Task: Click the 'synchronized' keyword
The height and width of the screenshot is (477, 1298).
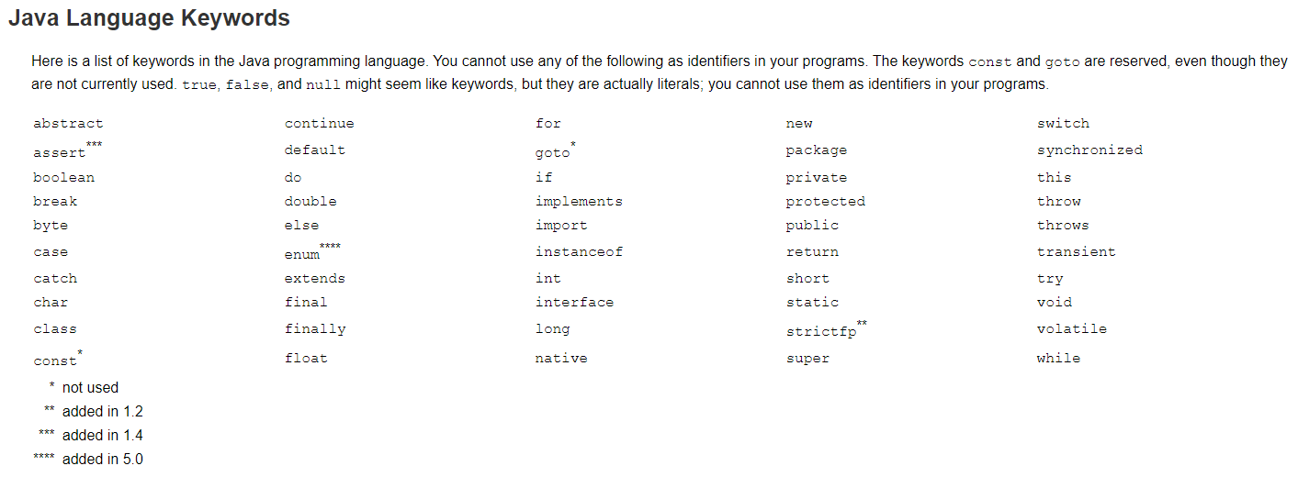Action: tap(1089, 150)
